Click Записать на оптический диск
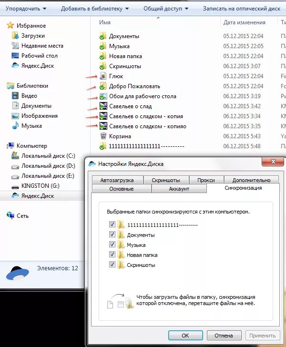The width and height of the screenshot is (286, 347). 242,9
